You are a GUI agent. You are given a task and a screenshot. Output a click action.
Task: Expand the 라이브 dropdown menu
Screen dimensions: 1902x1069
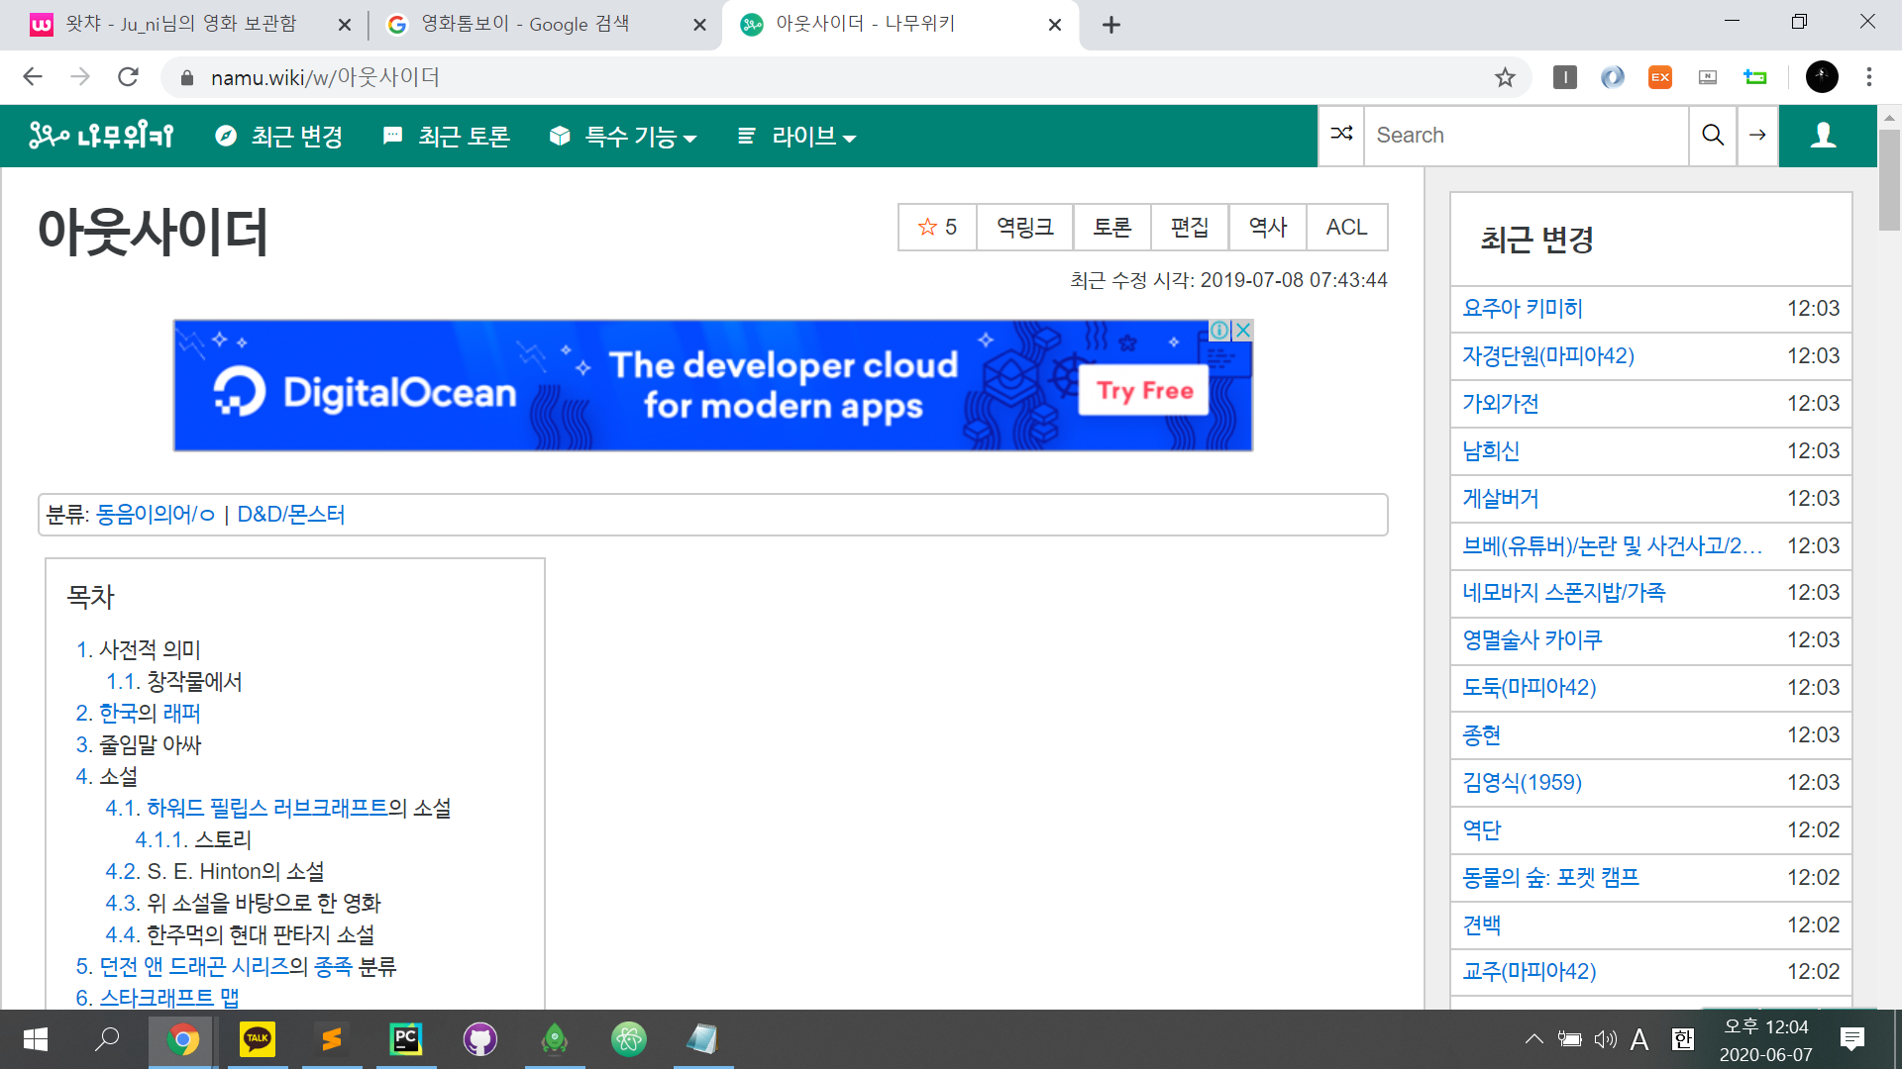pyautogui.click(x=796, y=137)
